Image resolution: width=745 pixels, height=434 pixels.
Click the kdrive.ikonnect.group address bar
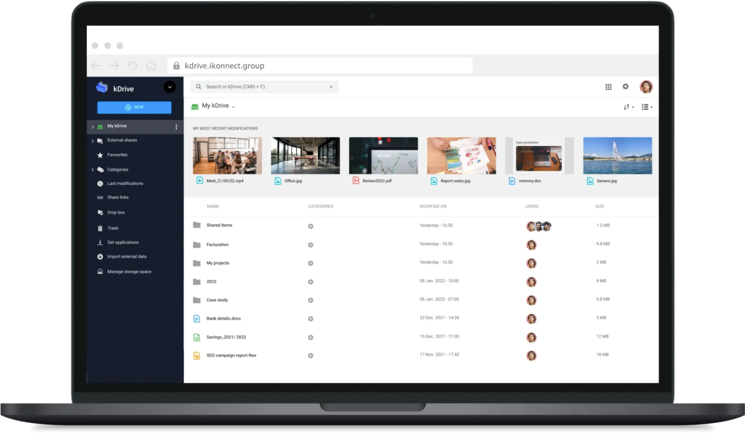(320, 65)
